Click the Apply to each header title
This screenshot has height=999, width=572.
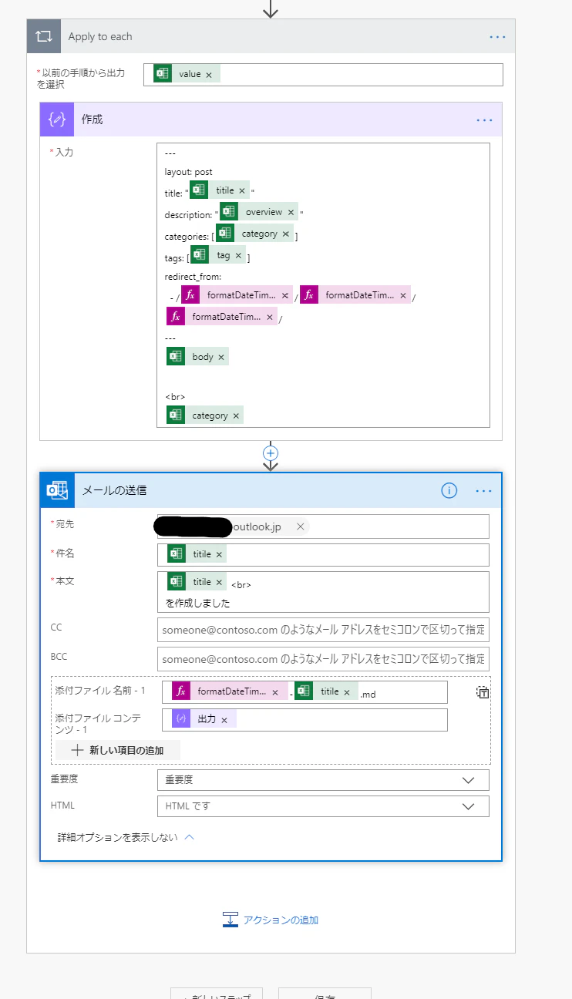(x=100, y=36)
